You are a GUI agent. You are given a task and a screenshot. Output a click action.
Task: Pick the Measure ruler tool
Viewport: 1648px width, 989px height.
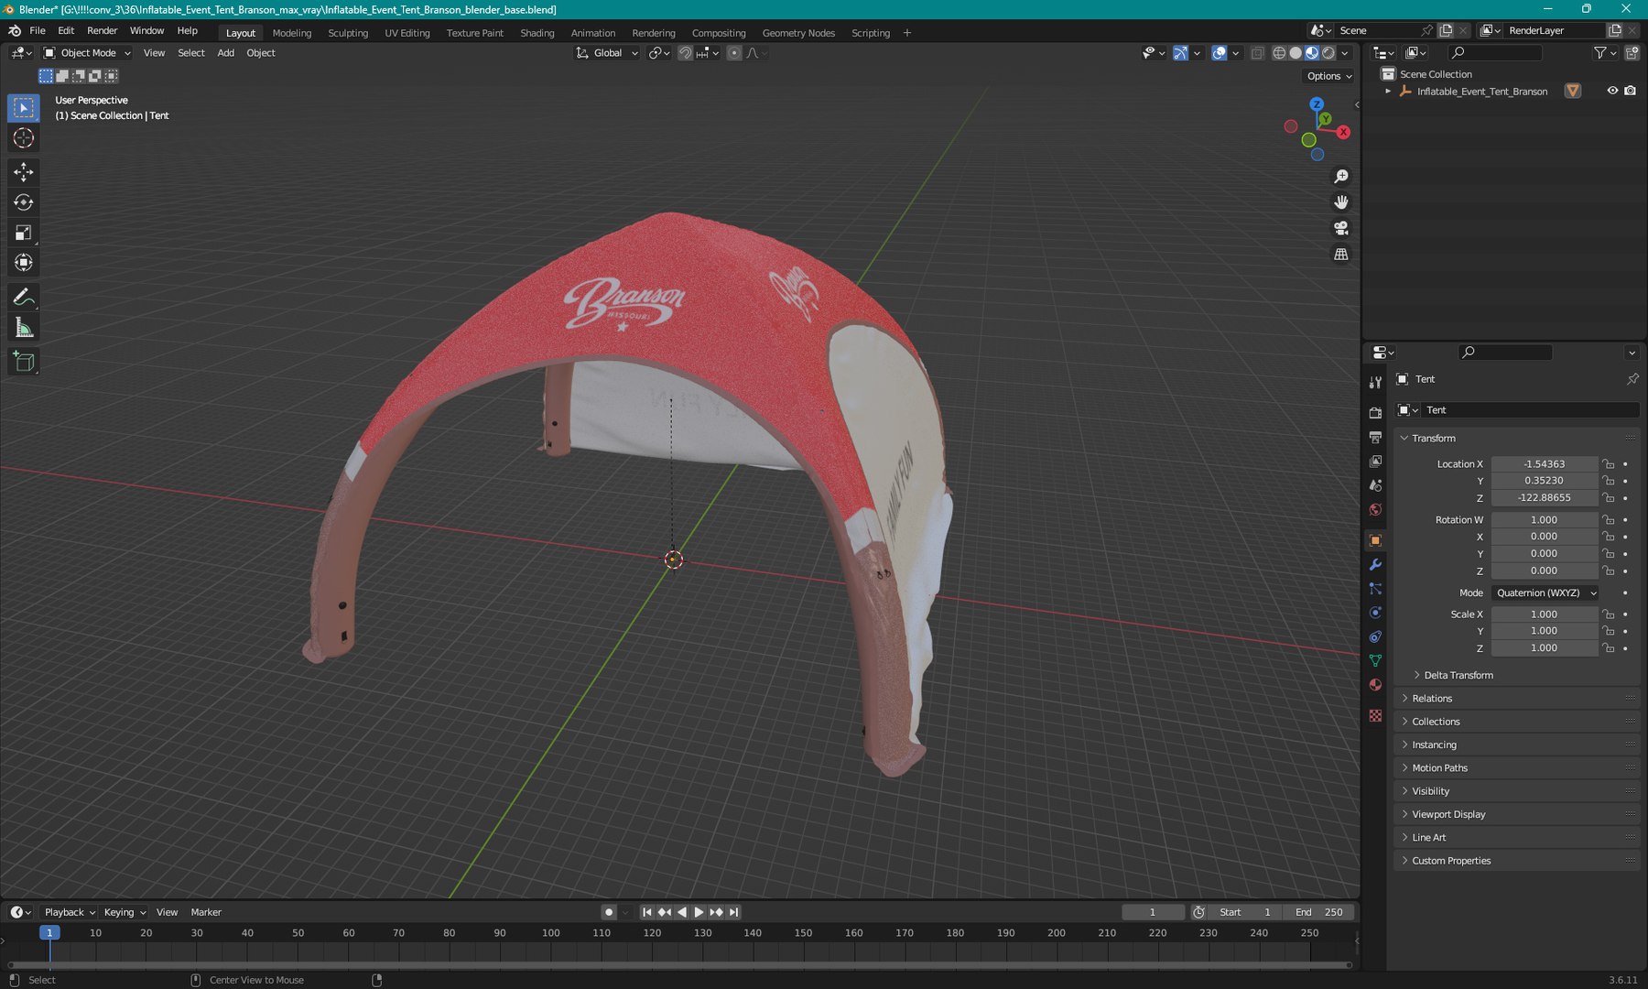point(24,328)
